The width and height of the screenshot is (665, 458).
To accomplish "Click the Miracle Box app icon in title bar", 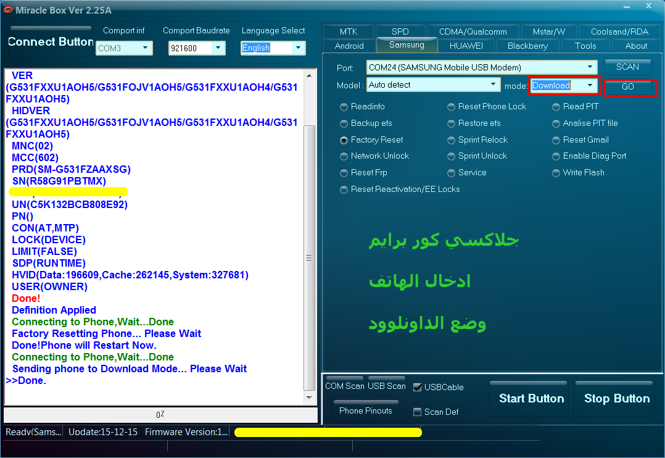I will (7, 10).
